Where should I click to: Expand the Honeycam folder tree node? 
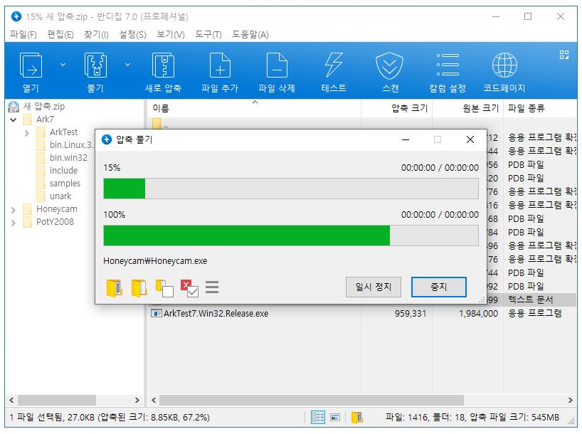(x=14, y=210)
